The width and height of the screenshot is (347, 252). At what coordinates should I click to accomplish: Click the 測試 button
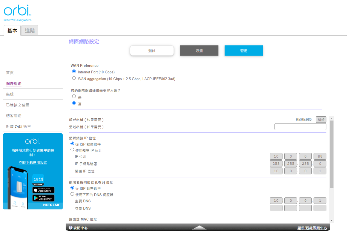[152, 51]
